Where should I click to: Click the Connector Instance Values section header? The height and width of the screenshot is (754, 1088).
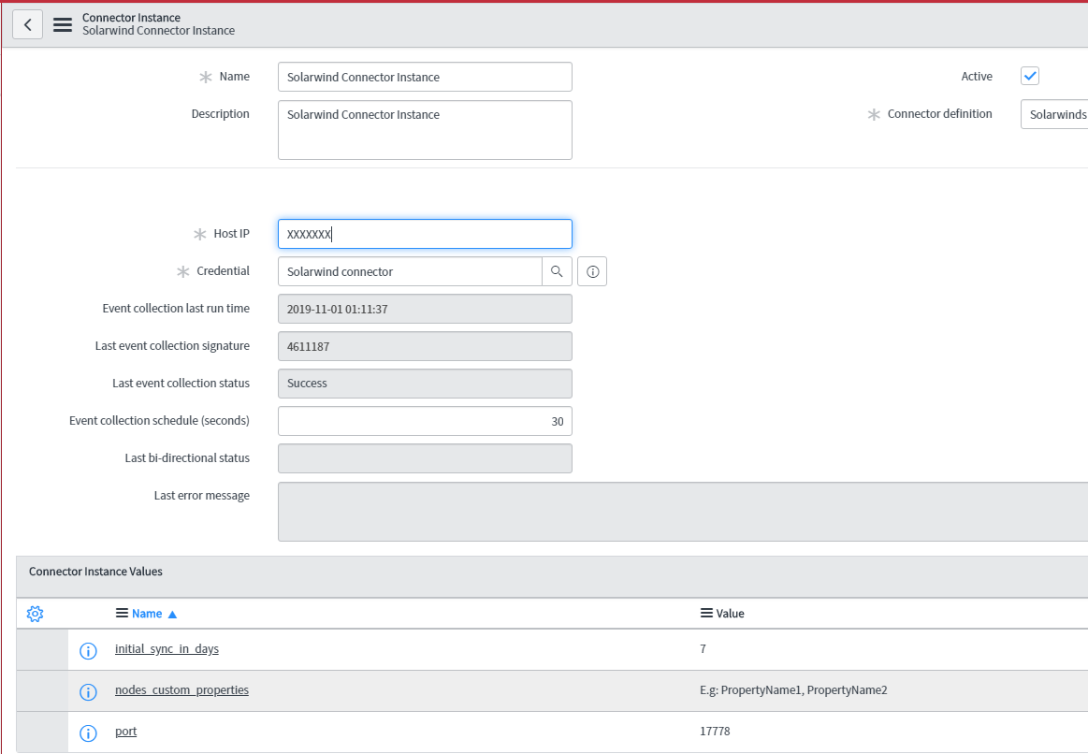coord(95,572)
